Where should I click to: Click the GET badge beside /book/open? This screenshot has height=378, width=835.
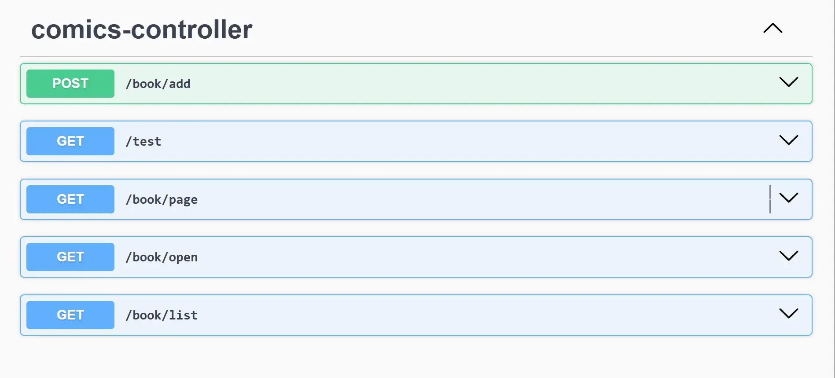(70, 257)
